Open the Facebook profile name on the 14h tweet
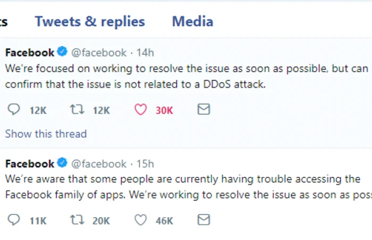Image resolution: width=372 pixels, height=240 pixels. click(x=30, y=52)
